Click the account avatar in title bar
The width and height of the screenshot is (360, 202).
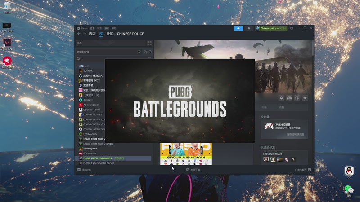coord(257,28)
